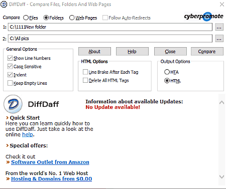Click the large DiffDaff logo image

click(13, 104)
